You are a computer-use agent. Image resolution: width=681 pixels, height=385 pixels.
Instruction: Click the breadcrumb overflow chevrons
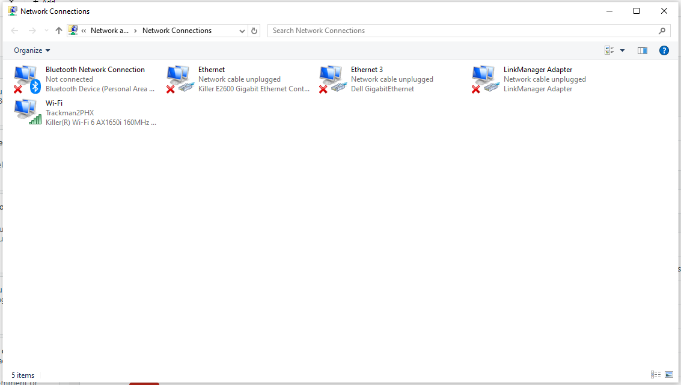coord(84,30)
